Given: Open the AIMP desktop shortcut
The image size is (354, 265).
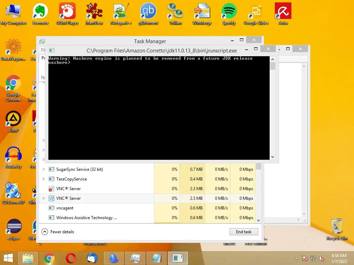Looking at the screenshot, I should coord(13,121).
